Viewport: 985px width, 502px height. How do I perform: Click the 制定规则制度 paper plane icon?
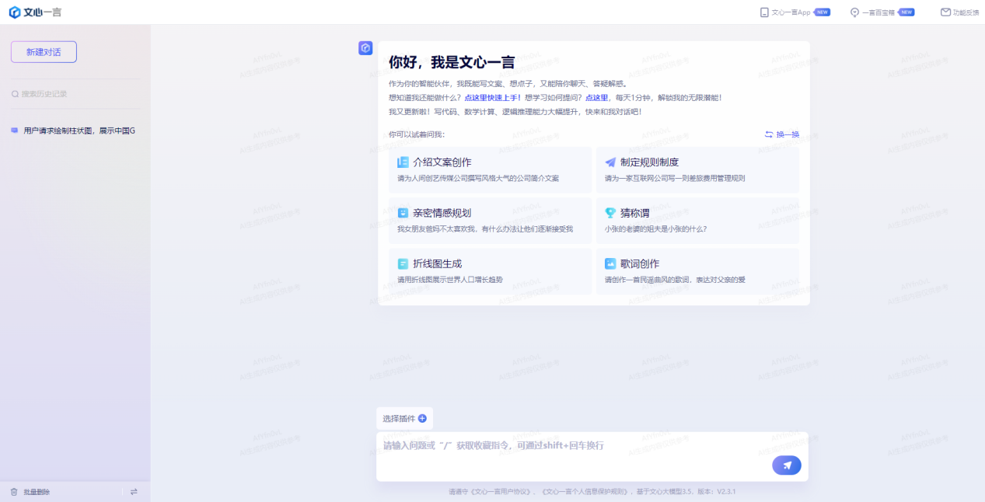coord(610,162)
